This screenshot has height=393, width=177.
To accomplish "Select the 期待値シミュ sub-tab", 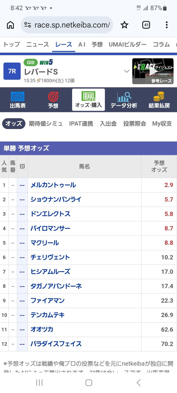I will (x=46, y=123).
